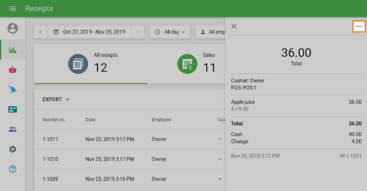Go to next date period arrow
The width and height of the screenshot is (367, 191).
pyautogui.click(x=138, y=32)
